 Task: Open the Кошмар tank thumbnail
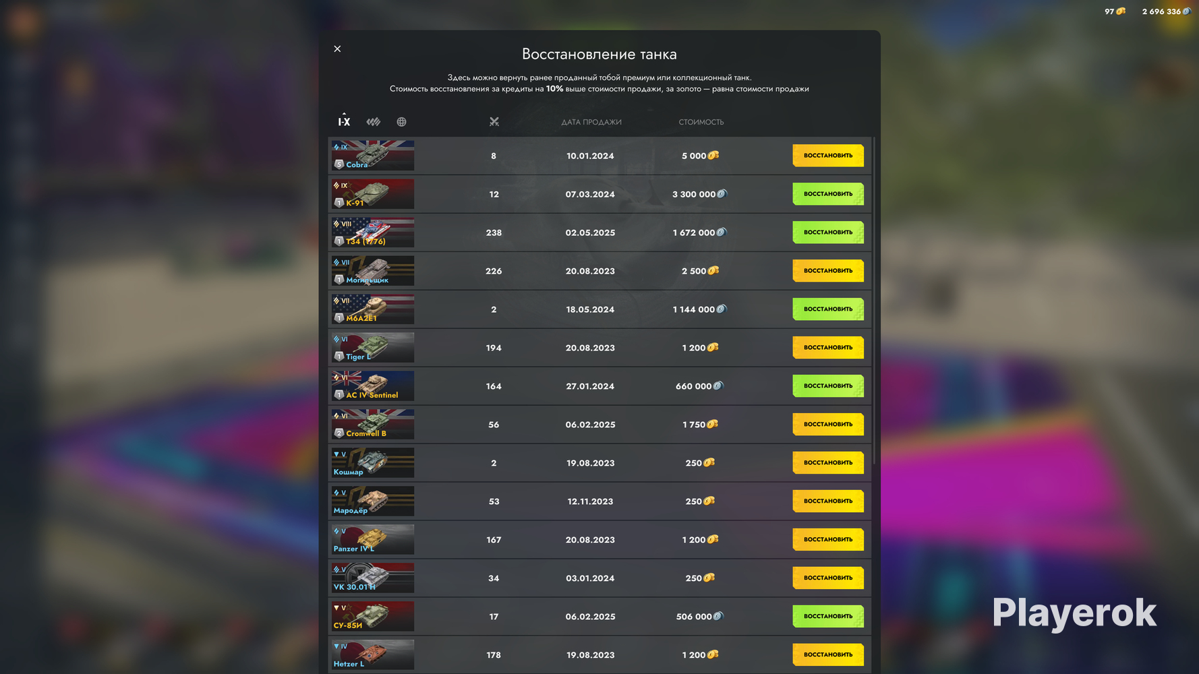pos(372,463)
